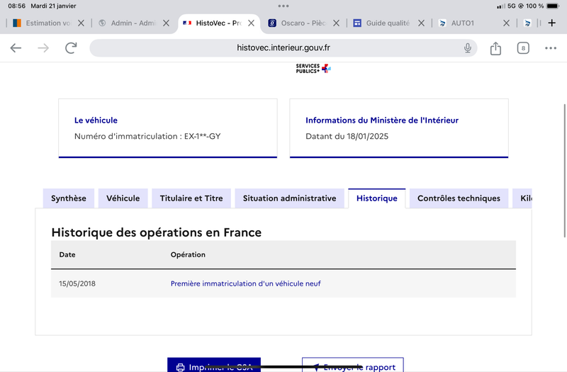Select the Historique tab
The width and height of the screenshot is (567, 372).
(x=377, y=198)
